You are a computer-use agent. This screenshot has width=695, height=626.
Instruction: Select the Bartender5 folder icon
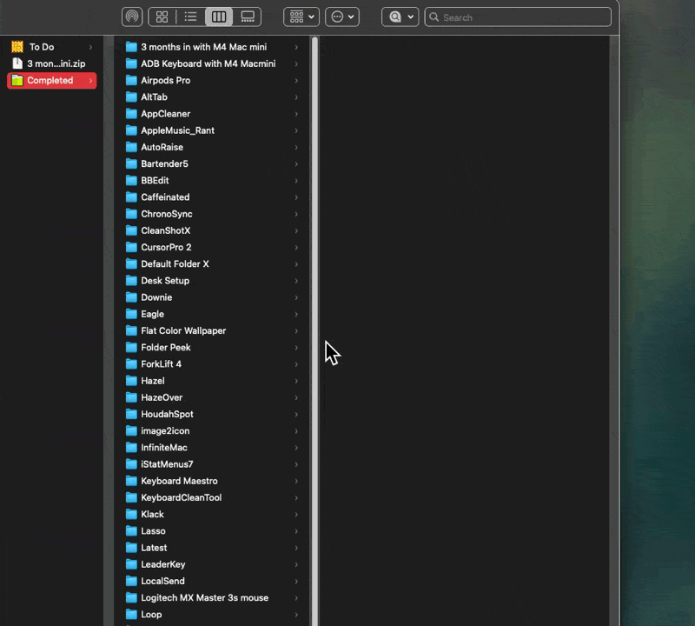(x=132, y=163)
